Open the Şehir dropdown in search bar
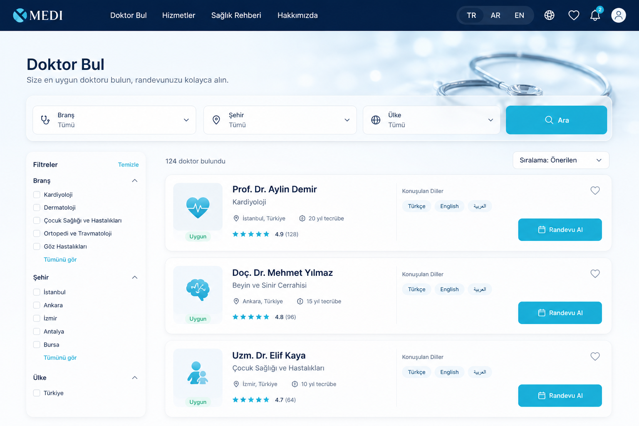 click(x=280, y=120)
